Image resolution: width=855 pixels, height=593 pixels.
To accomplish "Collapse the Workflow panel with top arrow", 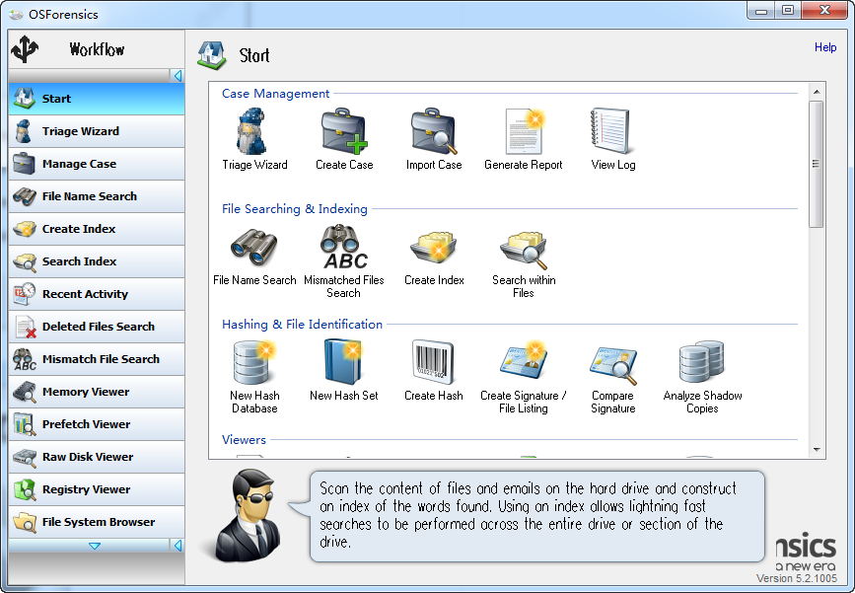I will [178, 75].
